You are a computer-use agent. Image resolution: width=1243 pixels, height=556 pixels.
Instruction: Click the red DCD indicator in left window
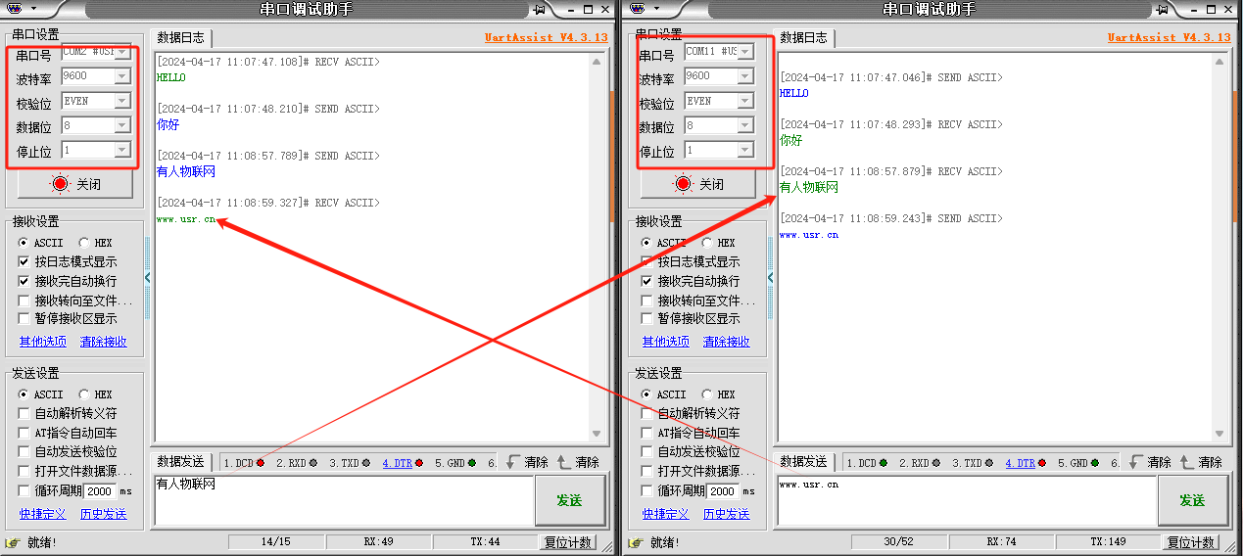[261, 463]
